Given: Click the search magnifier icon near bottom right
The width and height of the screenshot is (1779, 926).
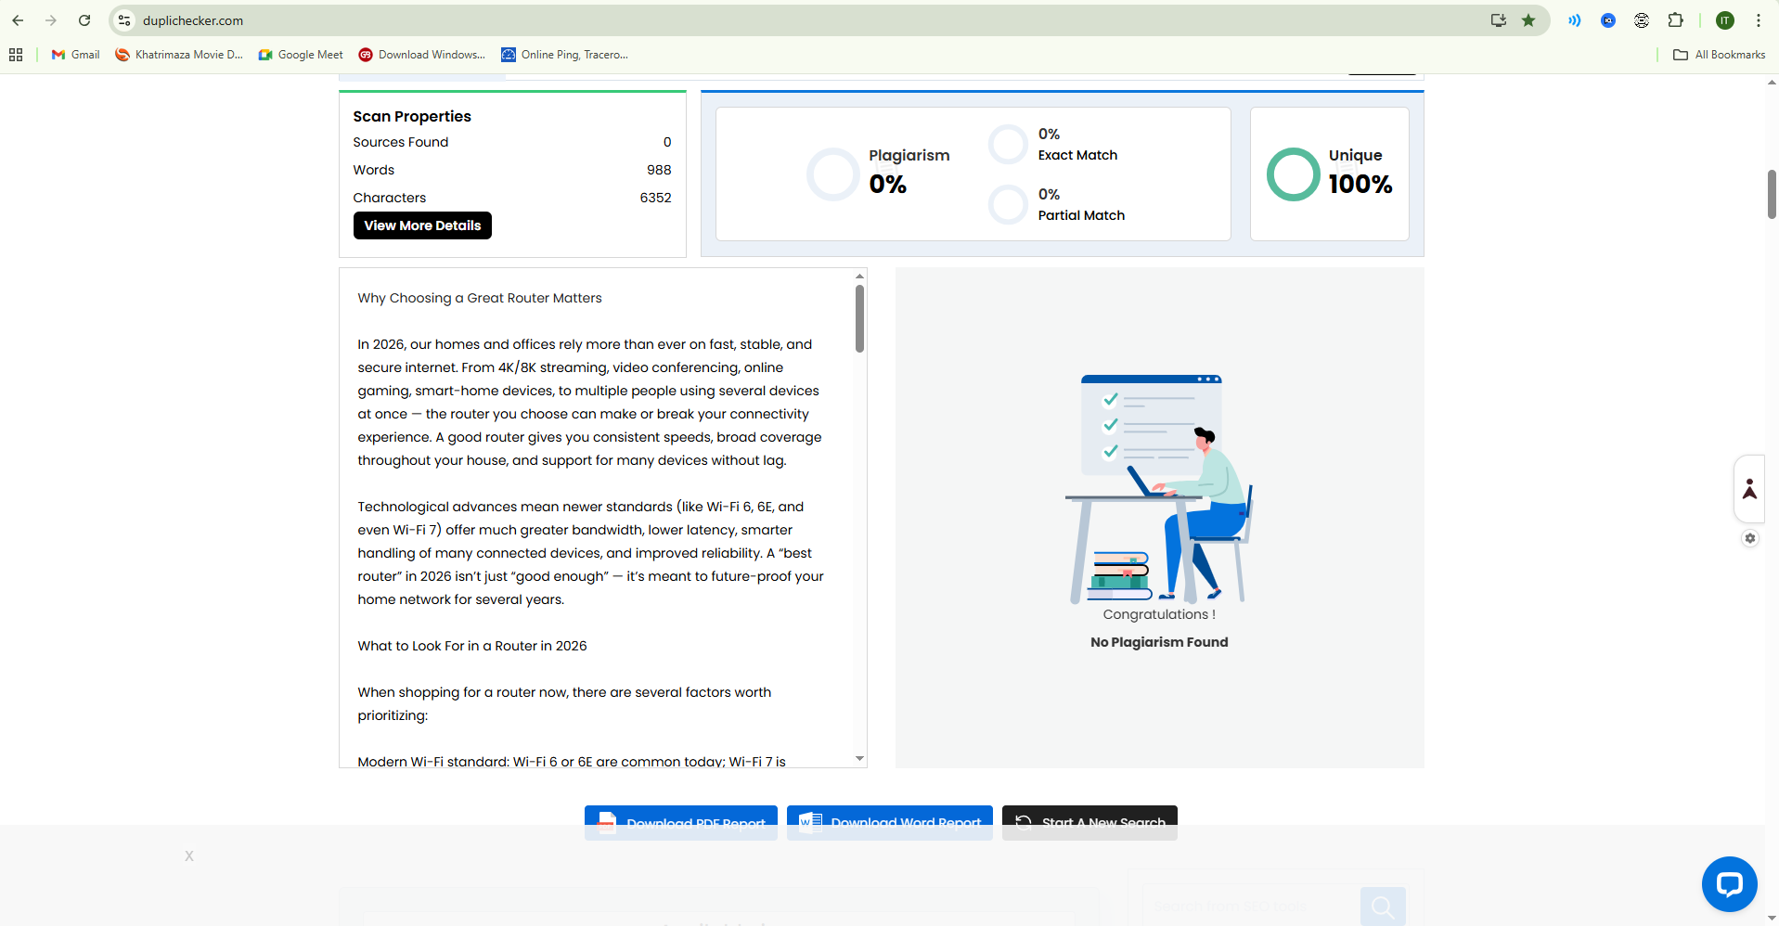Looking at the screenshot, I should click(1382, 905).
